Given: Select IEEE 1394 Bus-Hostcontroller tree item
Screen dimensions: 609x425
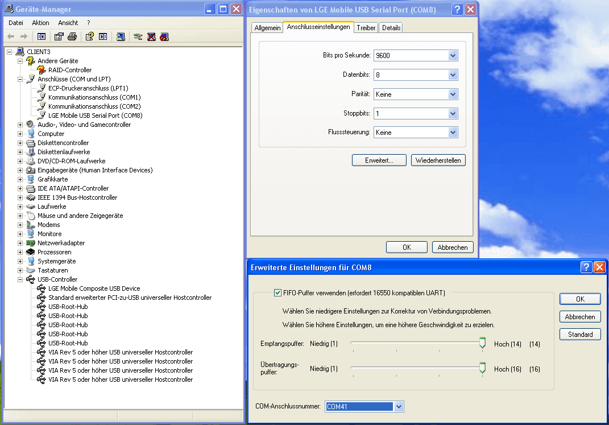Looking at the screenshot, I should coord(77,197).
